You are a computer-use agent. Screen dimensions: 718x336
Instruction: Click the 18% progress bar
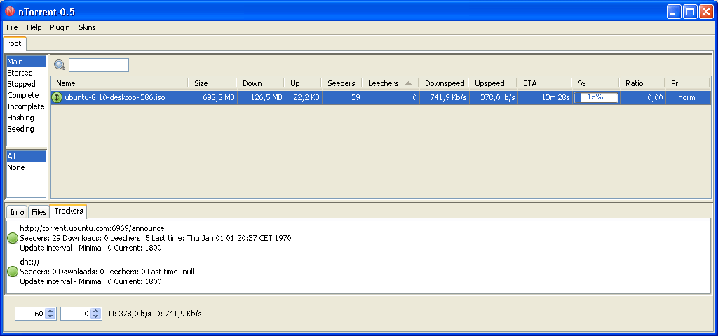(x=596, y=97)
